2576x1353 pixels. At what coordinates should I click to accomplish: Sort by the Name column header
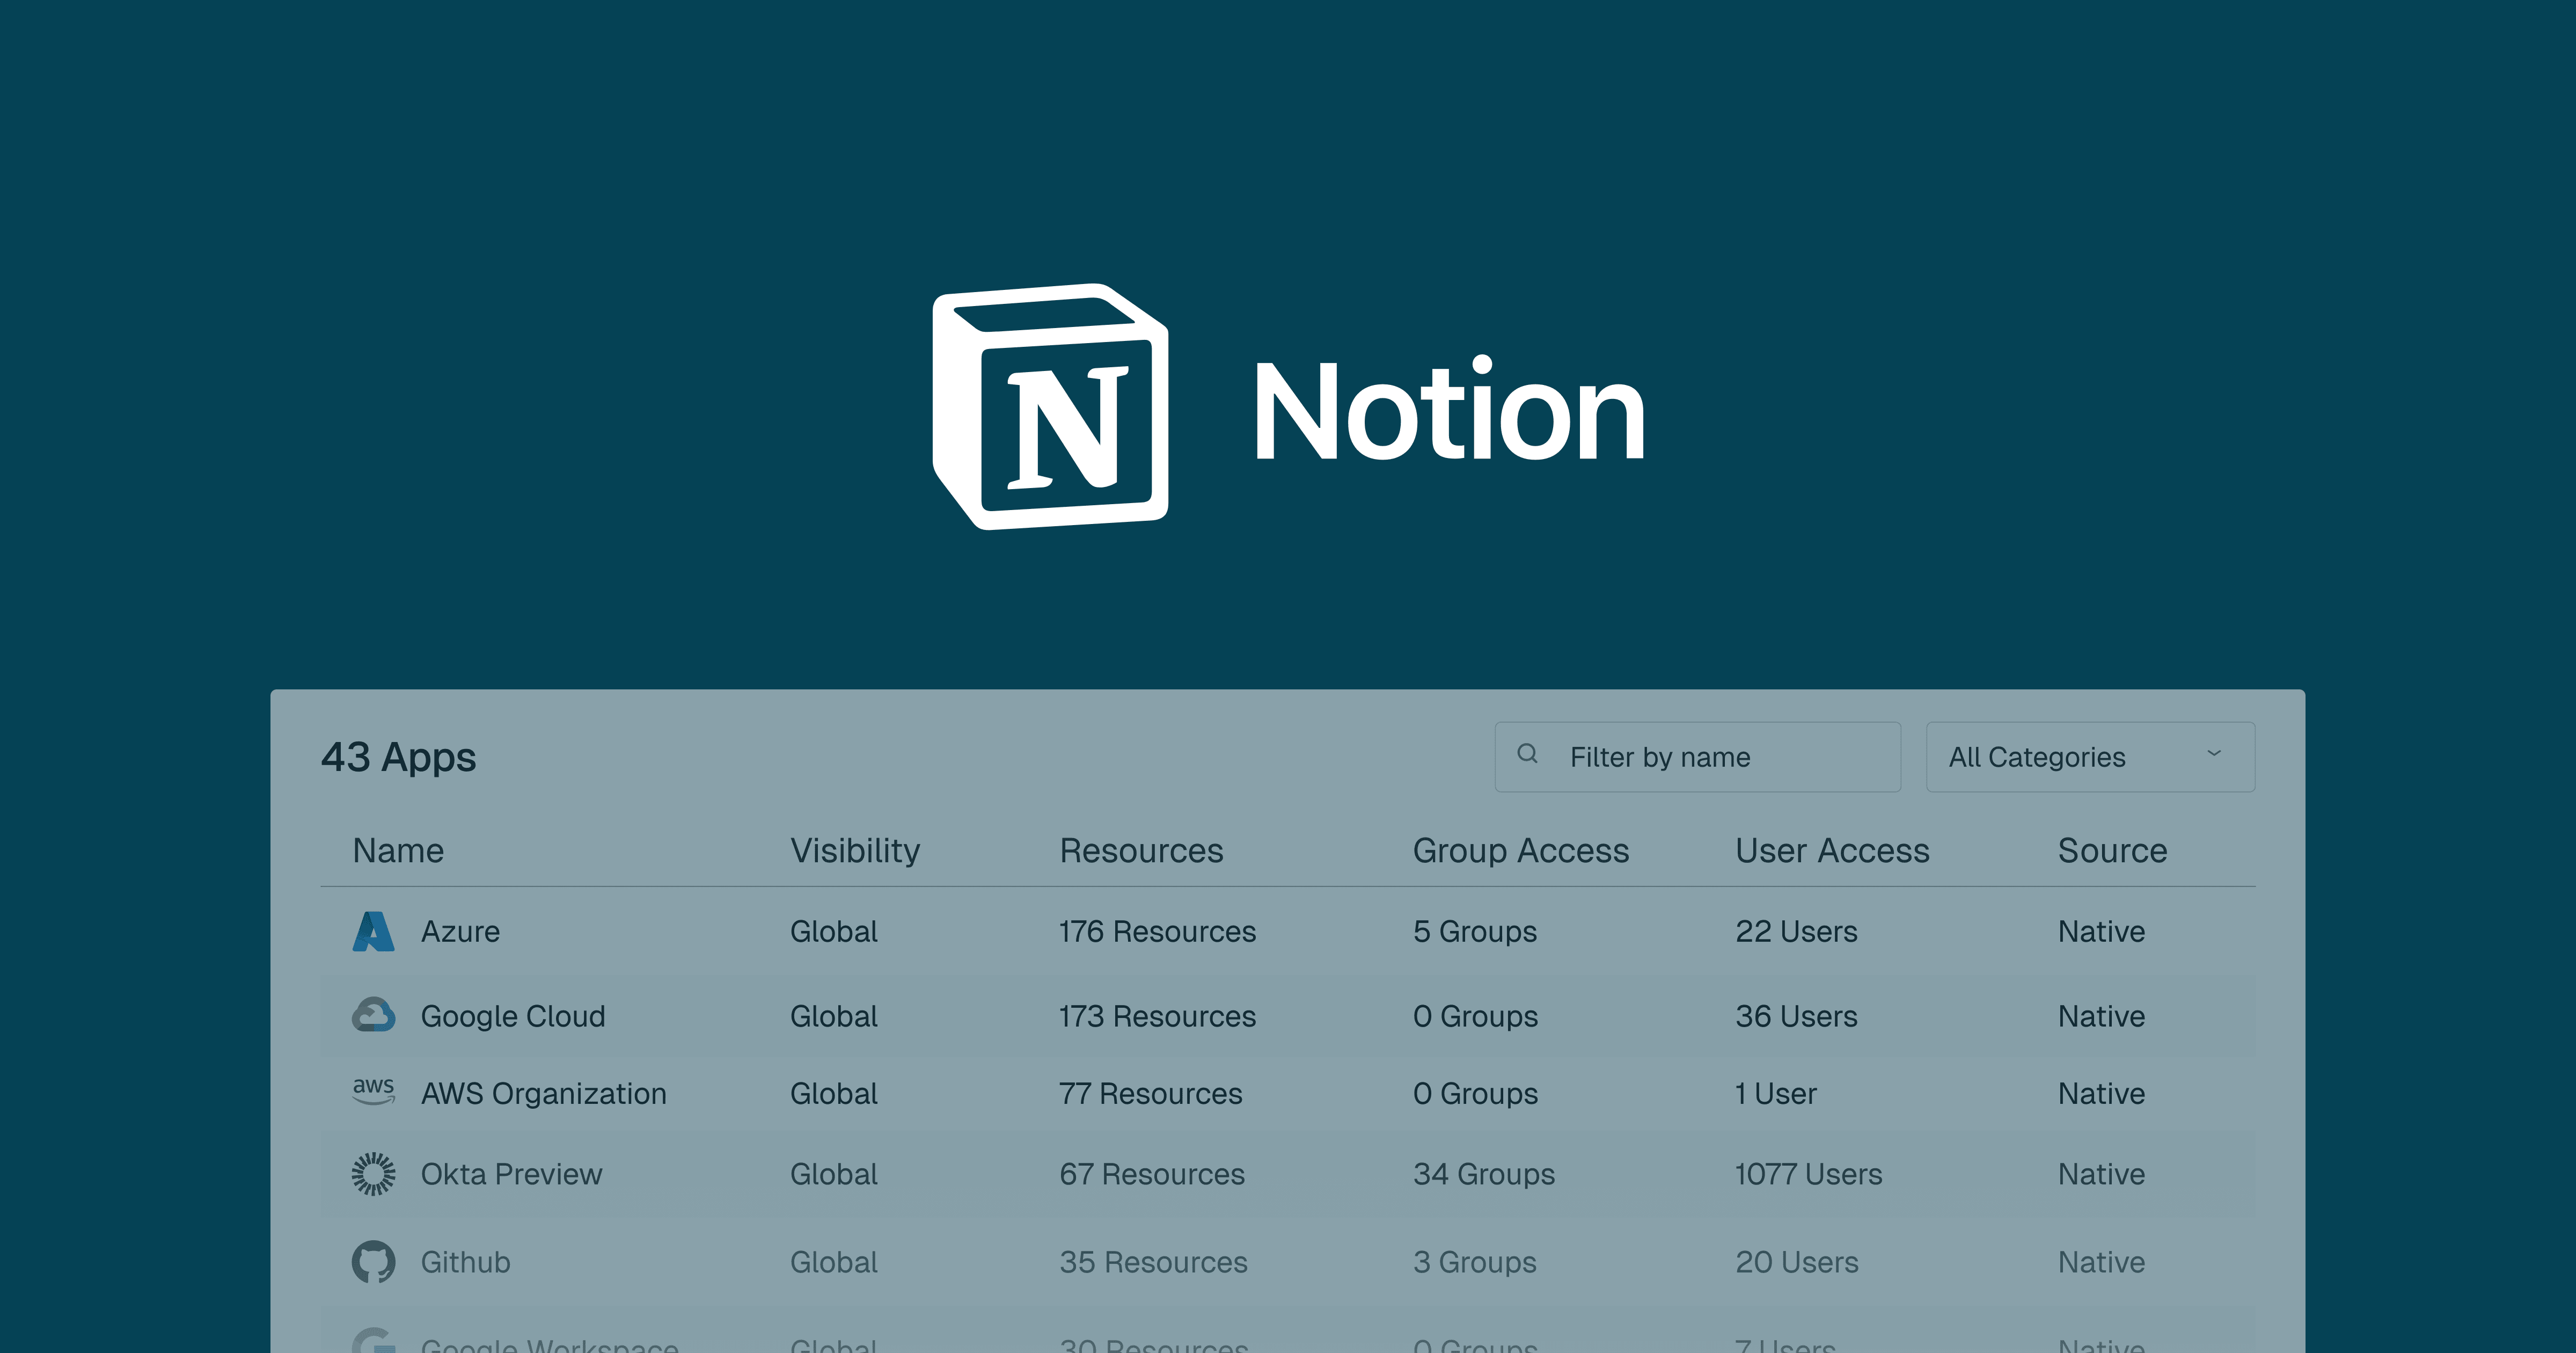[x=398, y=850]
